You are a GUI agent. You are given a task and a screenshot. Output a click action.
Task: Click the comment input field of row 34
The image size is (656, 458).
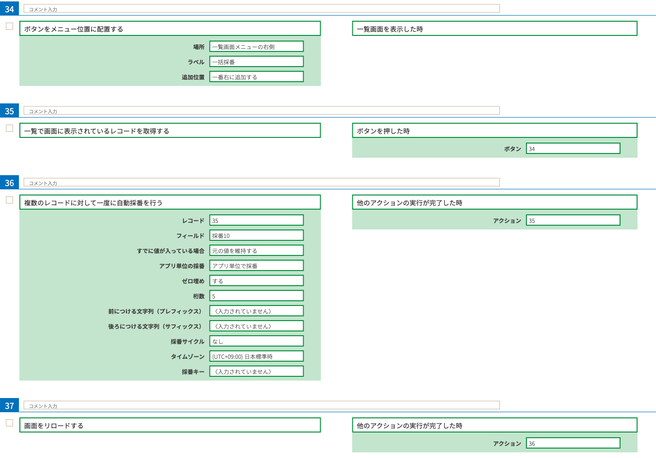(x=262, y=9)
